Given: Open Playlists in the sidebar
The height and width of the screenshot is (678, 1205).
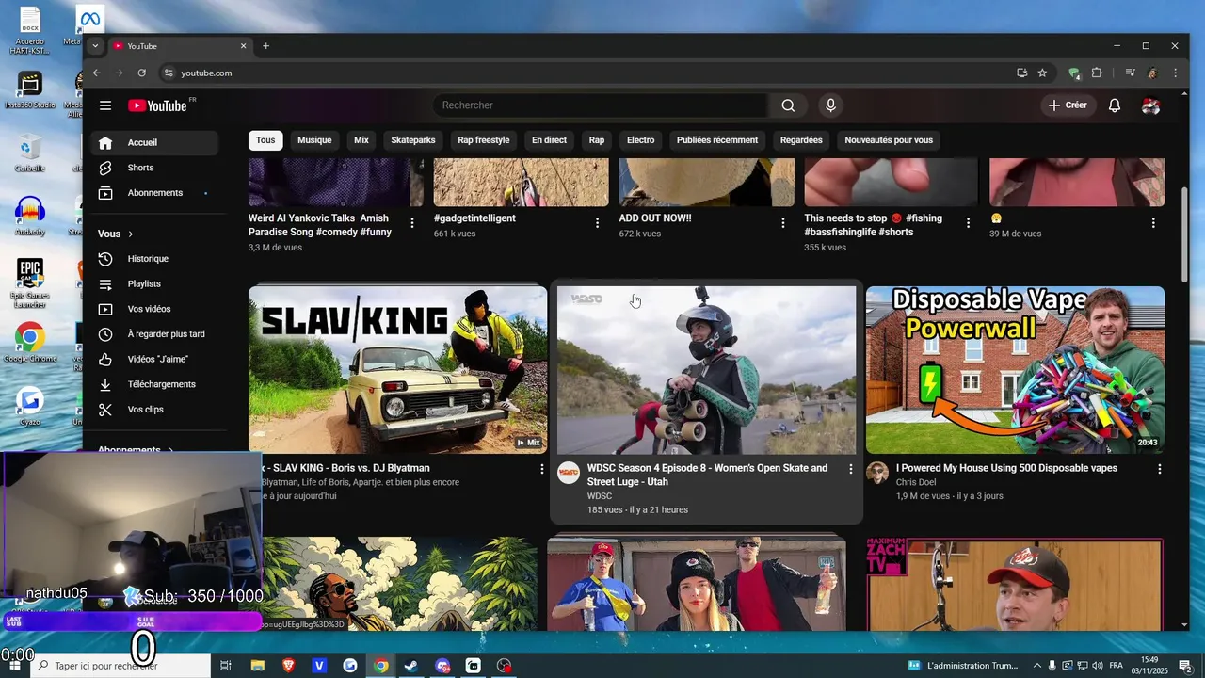Looking at the screenshot, I should (154, 283).
